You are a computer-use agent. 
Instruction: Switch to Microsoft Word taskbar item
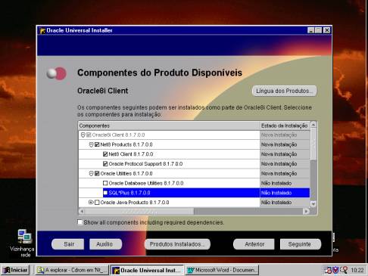[x=223, y=270]
